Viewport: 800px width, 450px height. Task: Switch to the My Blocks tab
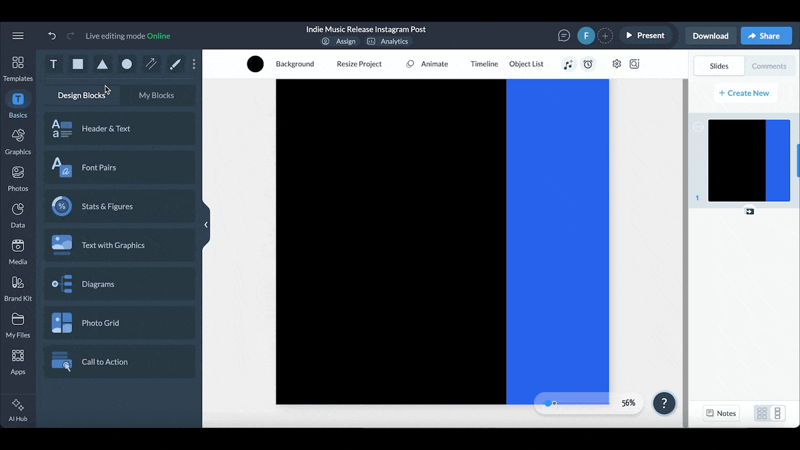[x=157, y=95]
